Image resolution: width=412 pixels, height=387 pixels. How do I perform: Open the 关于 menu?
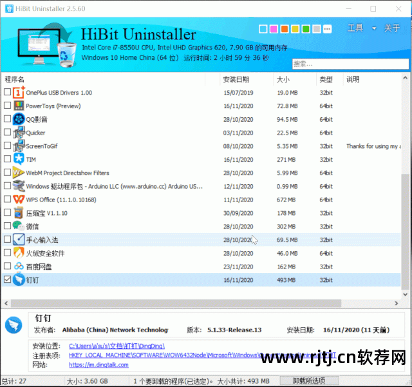(392, 28)
